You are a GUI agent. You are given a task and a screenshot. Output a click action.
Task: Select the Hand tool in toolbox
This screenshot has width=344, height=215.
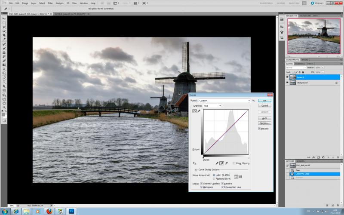4,103
